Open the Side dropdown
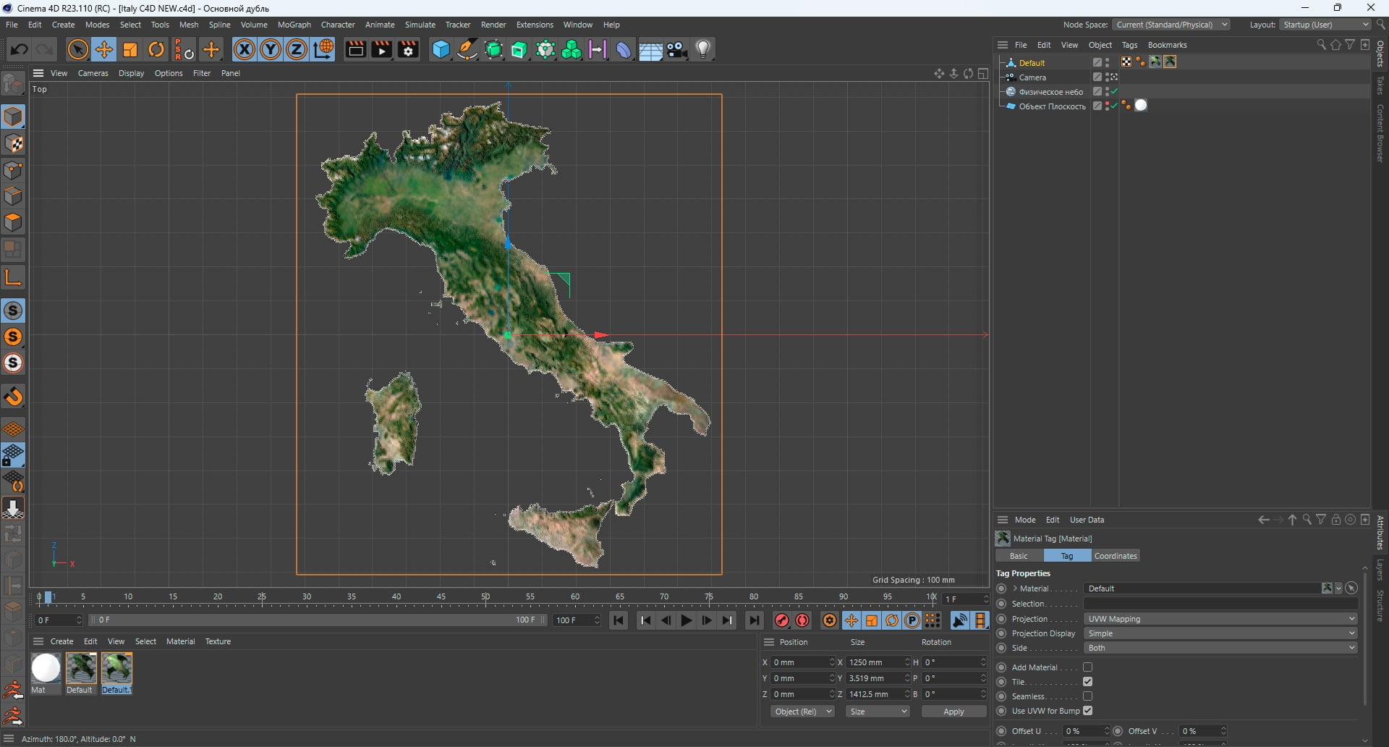Image resolution: width=1389 pixels, height=747 pixels. (1220, 648)
